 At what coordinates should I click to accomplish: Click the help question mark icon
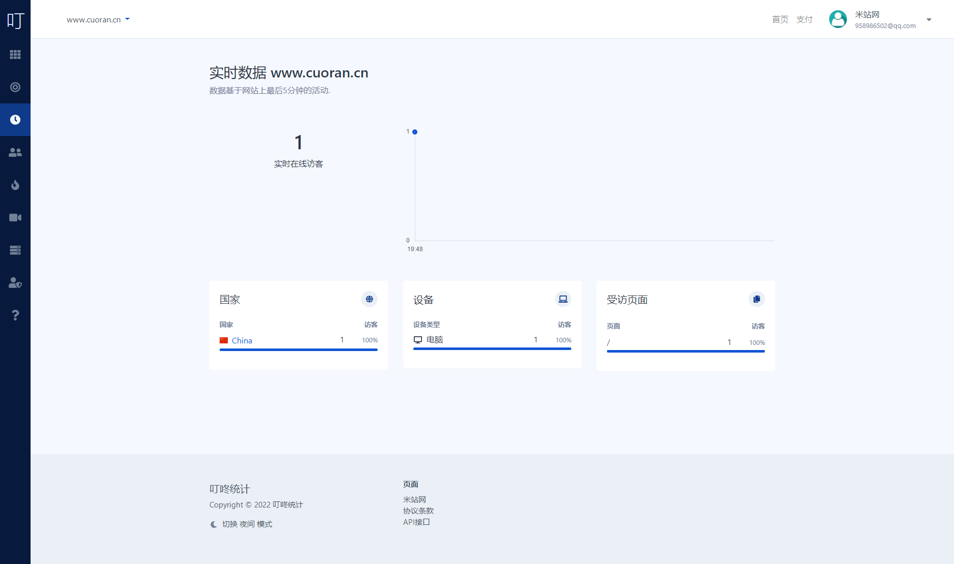[x=15, y=315]
